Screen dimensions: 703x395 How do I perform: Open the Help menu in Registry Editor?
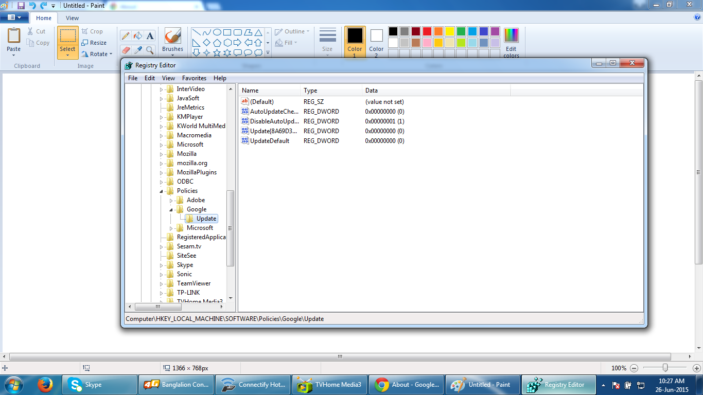point(220,78)
